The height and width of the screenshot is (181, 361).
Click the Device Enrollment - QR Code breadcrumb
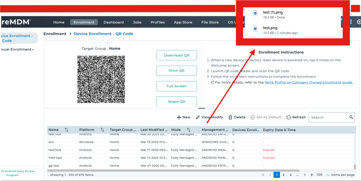[103, 34]
